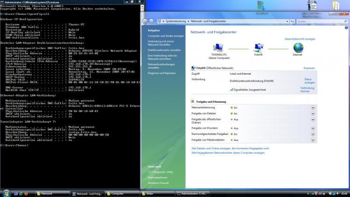Expand the Freigabe von Dateien setting
Screen dimensions: 350x197
313,113
